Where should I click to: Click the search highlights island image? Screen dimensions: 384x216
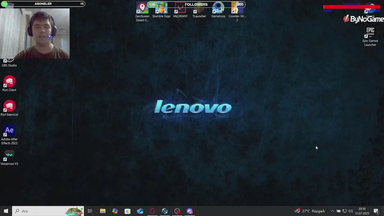coord(74,211)
